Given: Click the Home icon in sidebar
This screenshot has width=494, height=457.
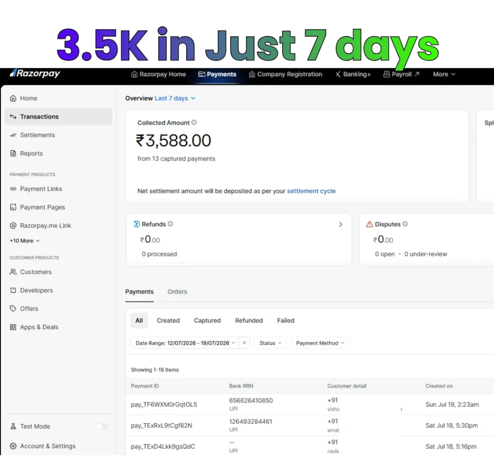Looking at the screenshot, I should (13, 98).
